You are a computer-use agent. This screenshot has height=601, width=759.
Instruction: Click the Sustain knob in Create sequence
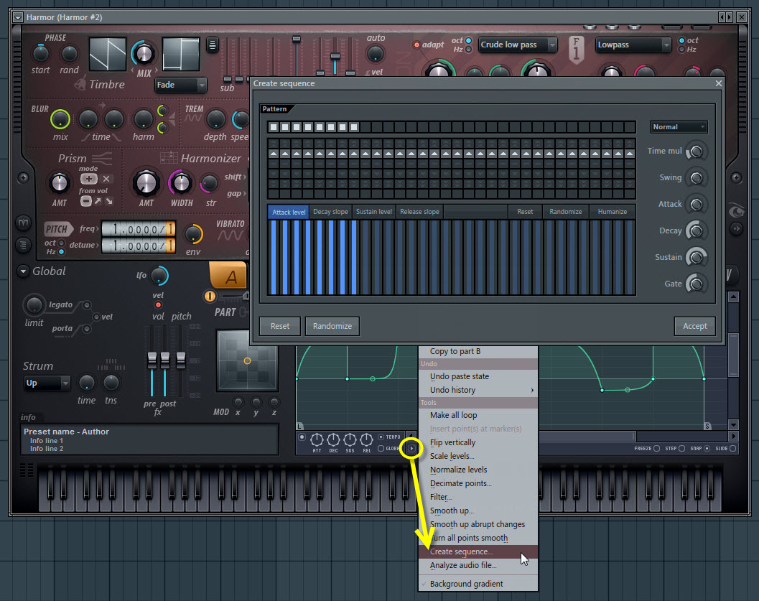click(696, 258)
